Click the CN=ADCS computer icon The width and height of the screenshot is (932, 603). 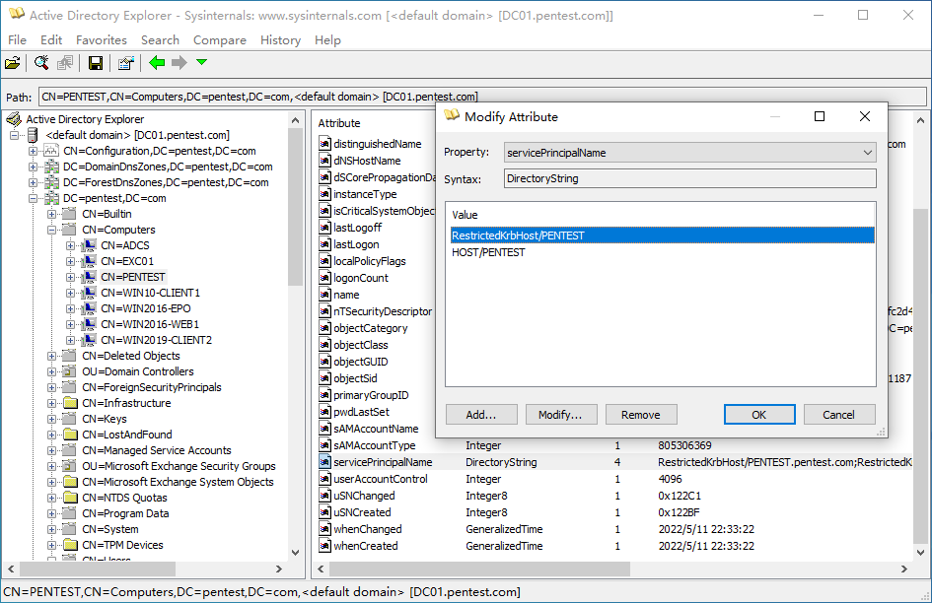point(89,245)
